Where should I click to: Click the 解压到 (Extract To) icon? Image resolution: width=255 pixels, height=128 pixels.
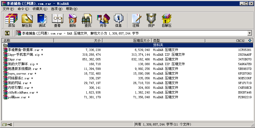pyautogui.click(x=27, y=21)
